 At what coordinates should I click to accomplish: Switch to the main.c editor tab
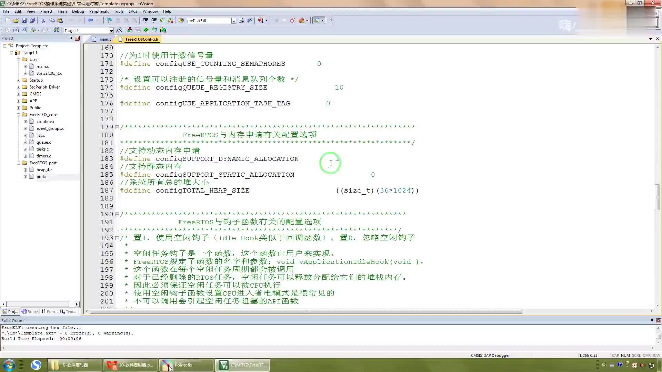point(102,39)
